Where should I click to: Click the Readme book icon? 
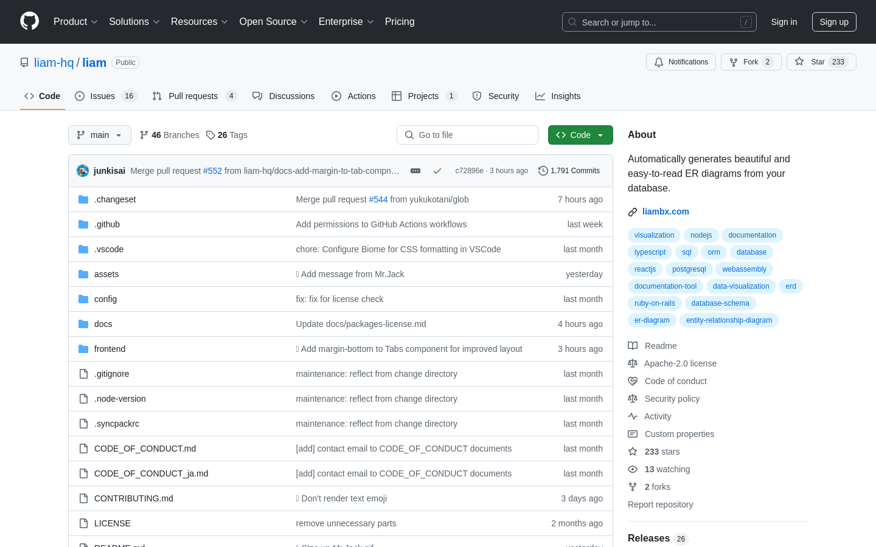coord(633,346)
